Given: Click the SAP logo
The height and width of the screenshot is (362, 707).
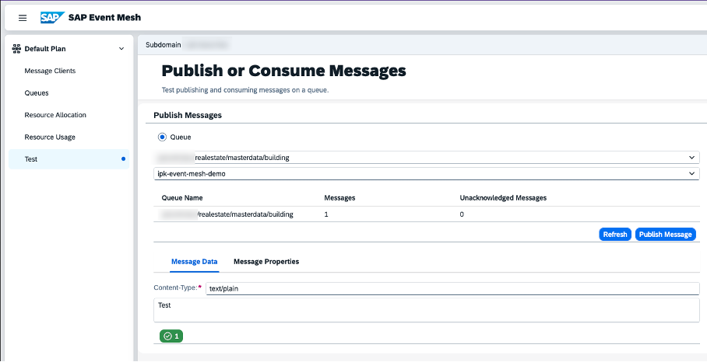Looking at the screenshot, I should pyautogui.click(x=52, y=18).
